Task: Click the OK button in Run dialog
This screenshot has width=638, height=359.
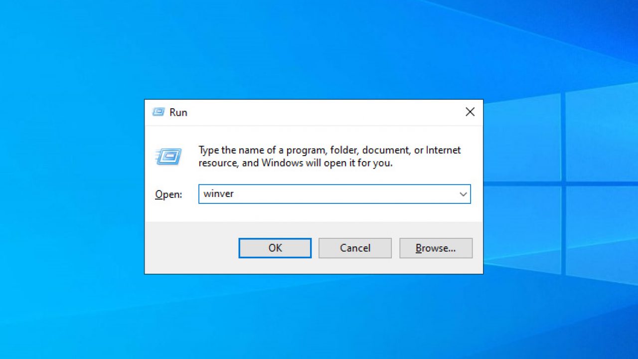Action: [x=275, y=248]
